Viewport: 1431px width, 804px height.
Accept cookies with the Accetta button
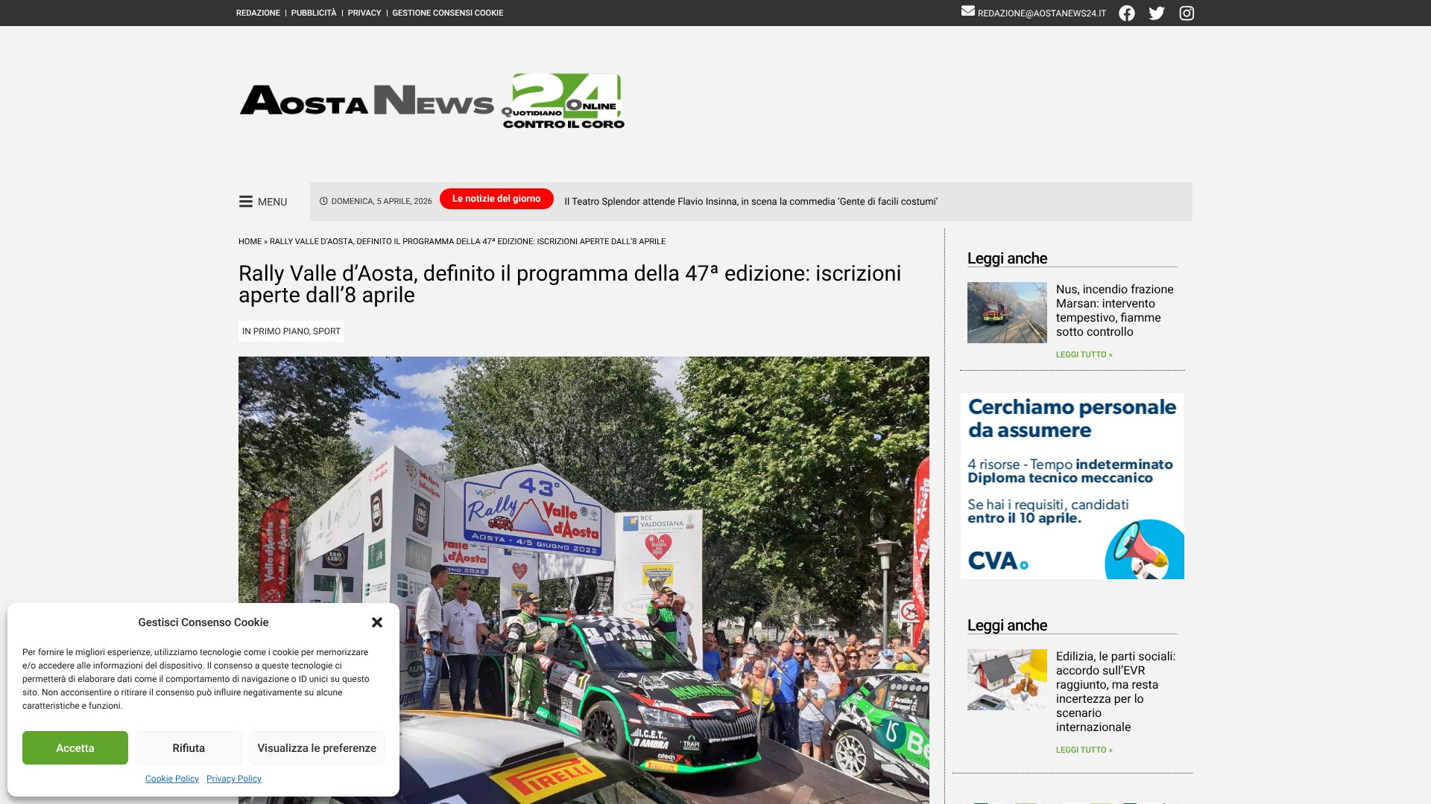tap(75, 747)
